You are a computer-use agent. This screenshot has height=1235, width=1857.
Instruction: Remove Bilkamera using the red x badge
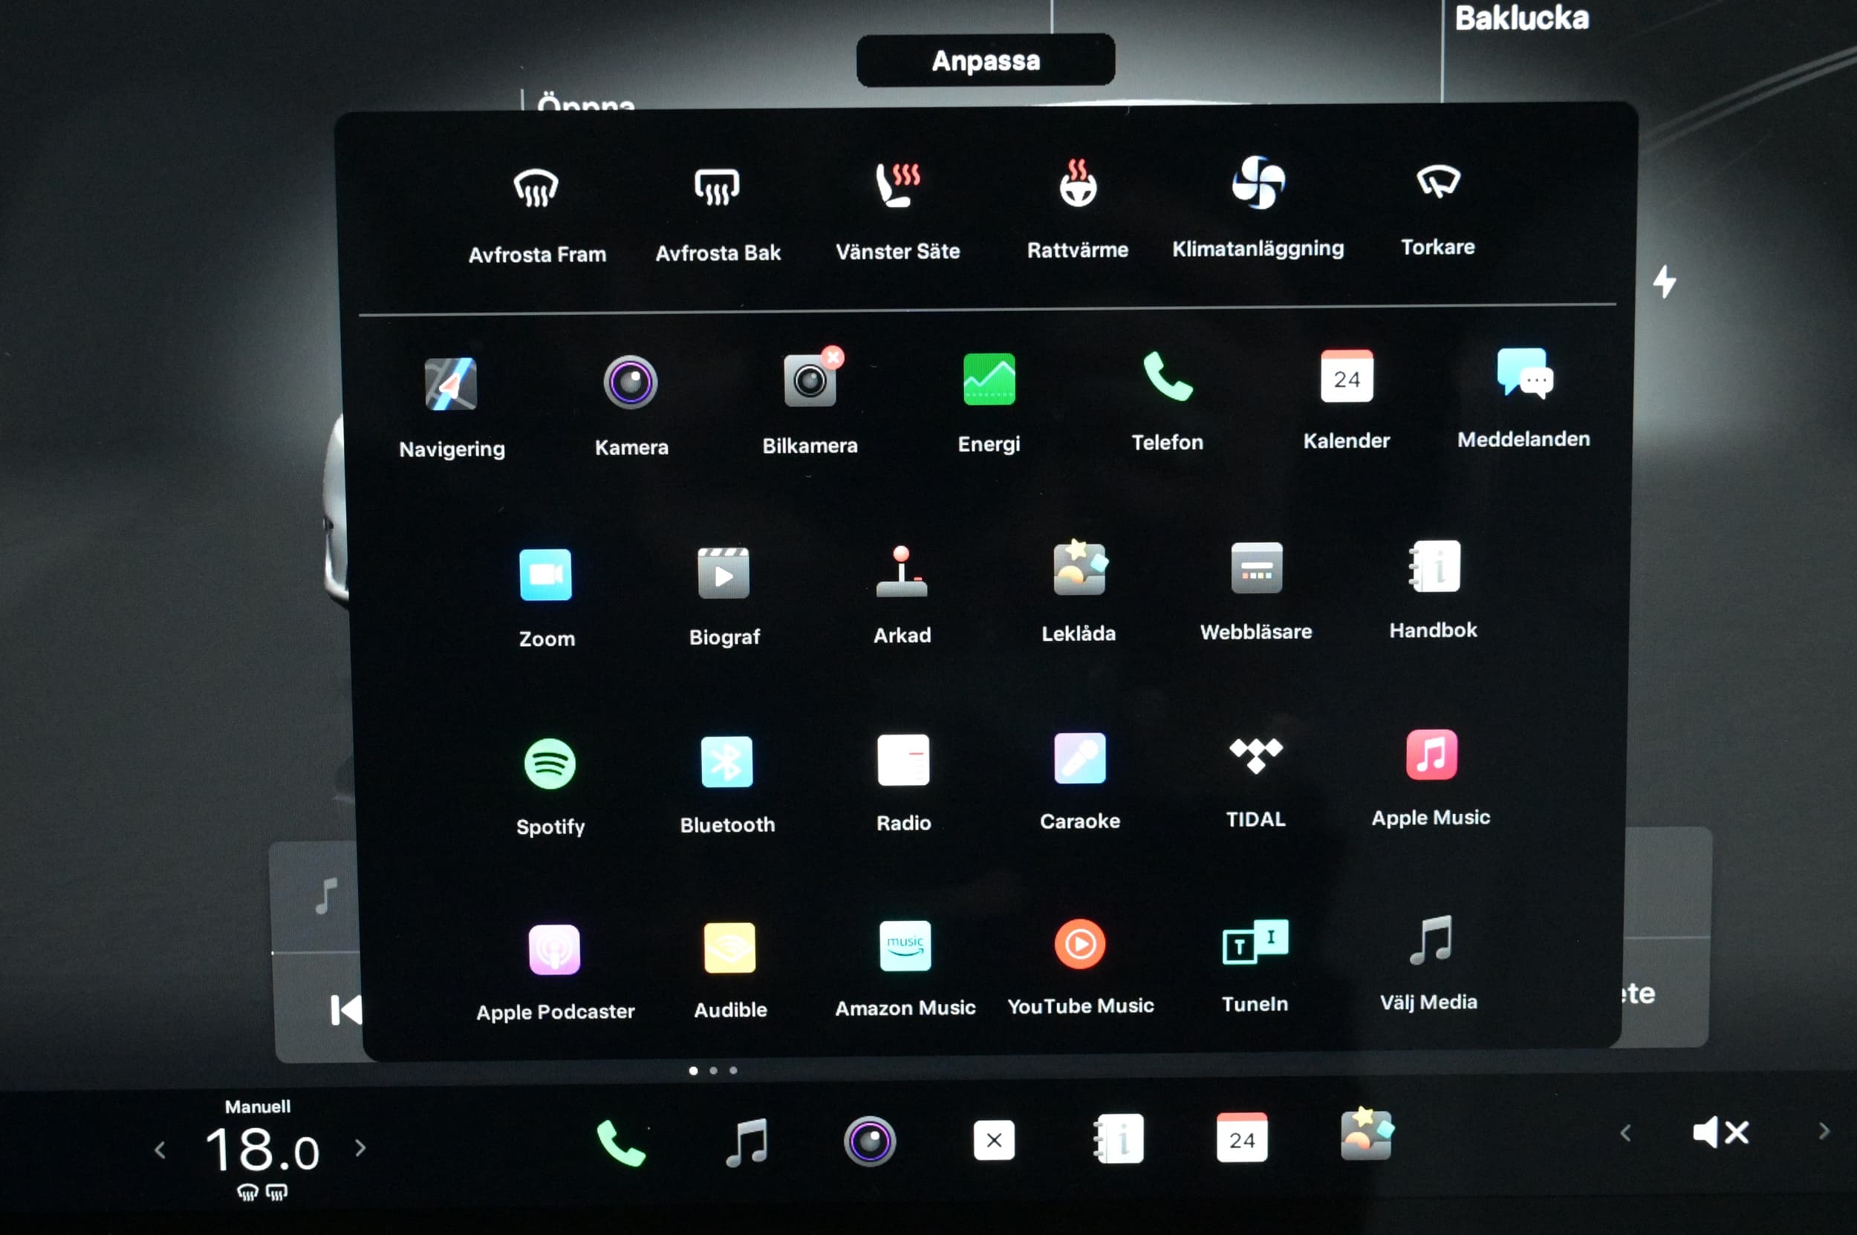click(833, 356)
